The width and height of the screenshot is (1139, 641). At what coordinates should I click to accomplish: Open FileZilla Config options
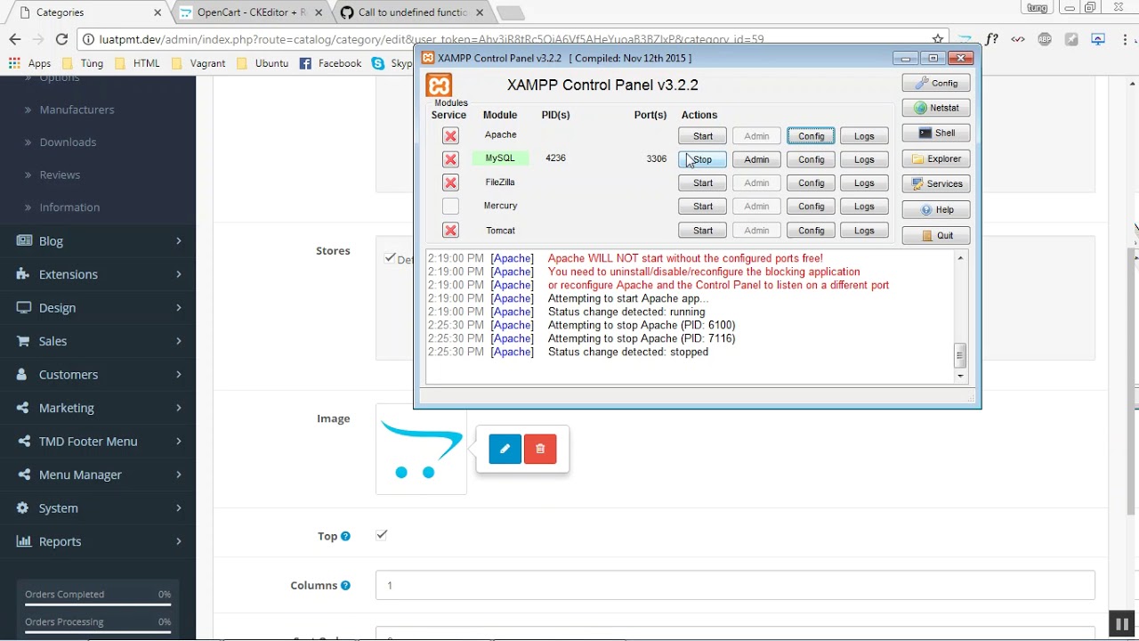click(811, 183)
